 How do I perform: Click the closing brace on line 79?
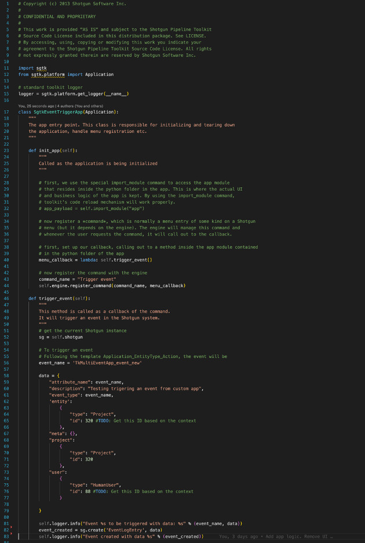point(40,511)
